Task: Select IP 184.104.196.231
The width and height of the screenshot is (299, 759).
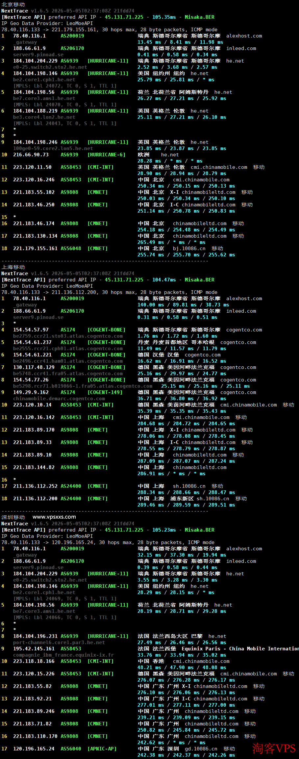Action: 35,636
